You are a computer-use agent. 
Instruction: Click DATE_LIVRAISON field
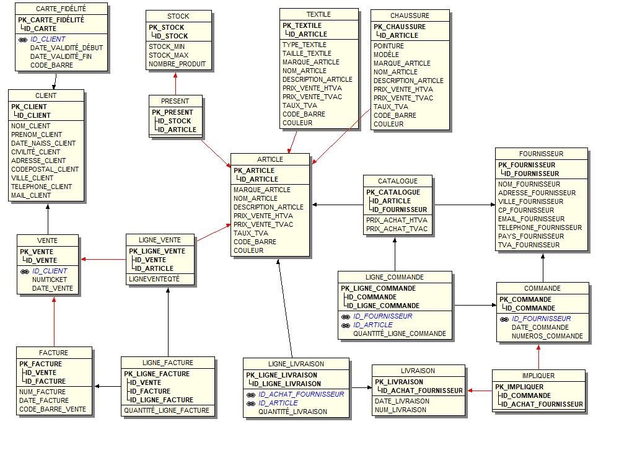click(402, 402)
